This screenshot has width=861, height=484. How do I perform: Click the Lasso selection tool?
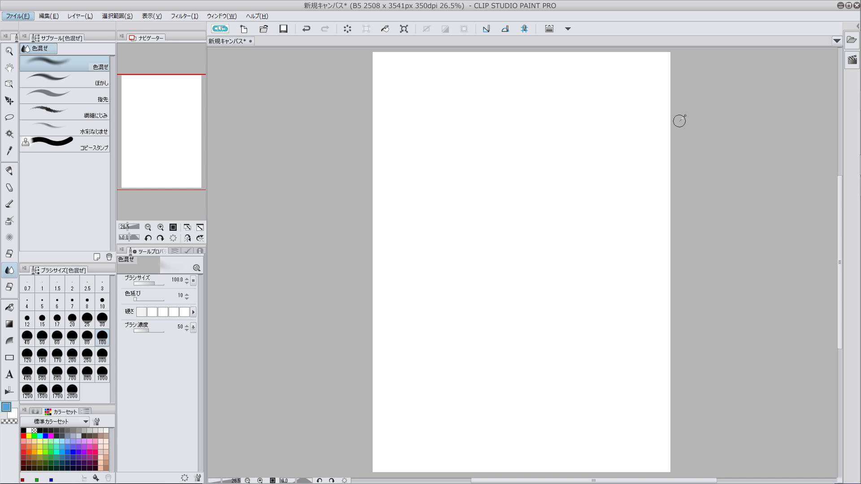(x=9, y=117)
